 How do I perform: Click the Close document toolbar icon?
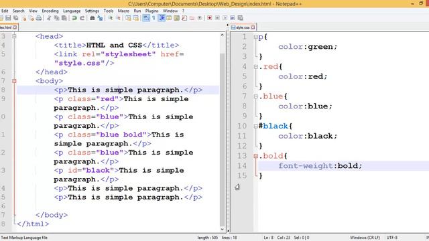[24, 18]
